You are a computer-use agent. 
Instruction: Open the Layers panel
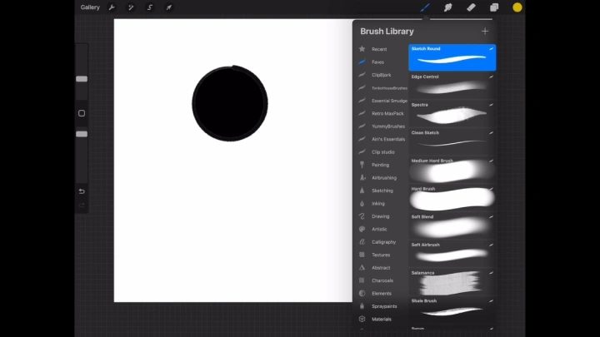(x=494, y=7)
